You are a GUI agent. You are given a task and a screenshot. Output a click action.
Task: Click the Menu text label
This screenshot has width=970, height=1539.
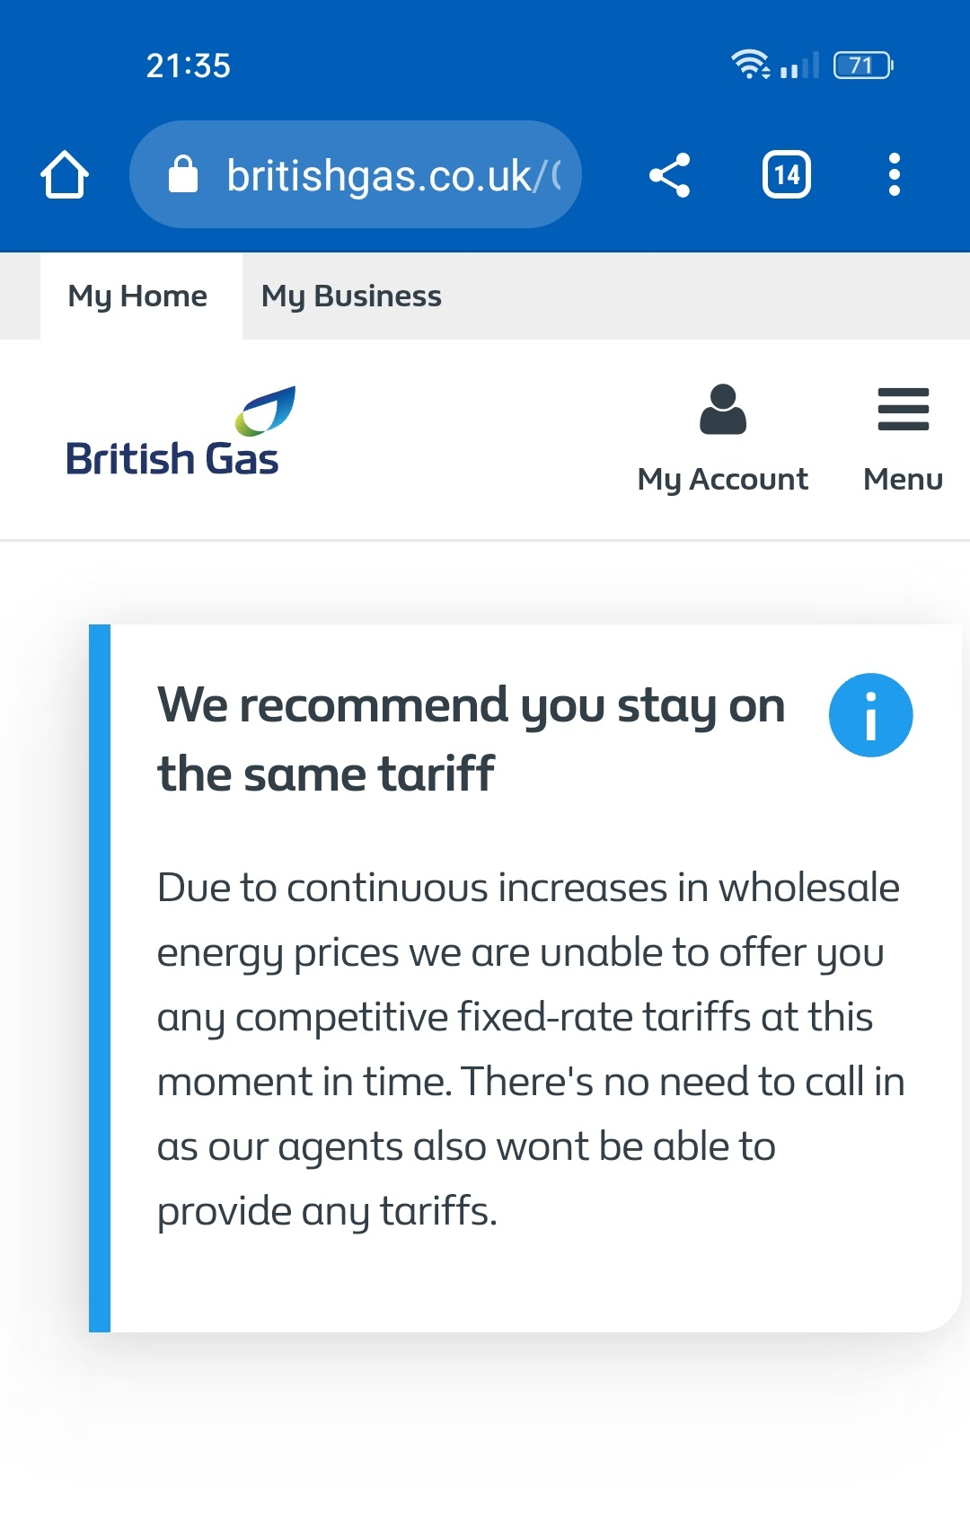tap(904, 480)
